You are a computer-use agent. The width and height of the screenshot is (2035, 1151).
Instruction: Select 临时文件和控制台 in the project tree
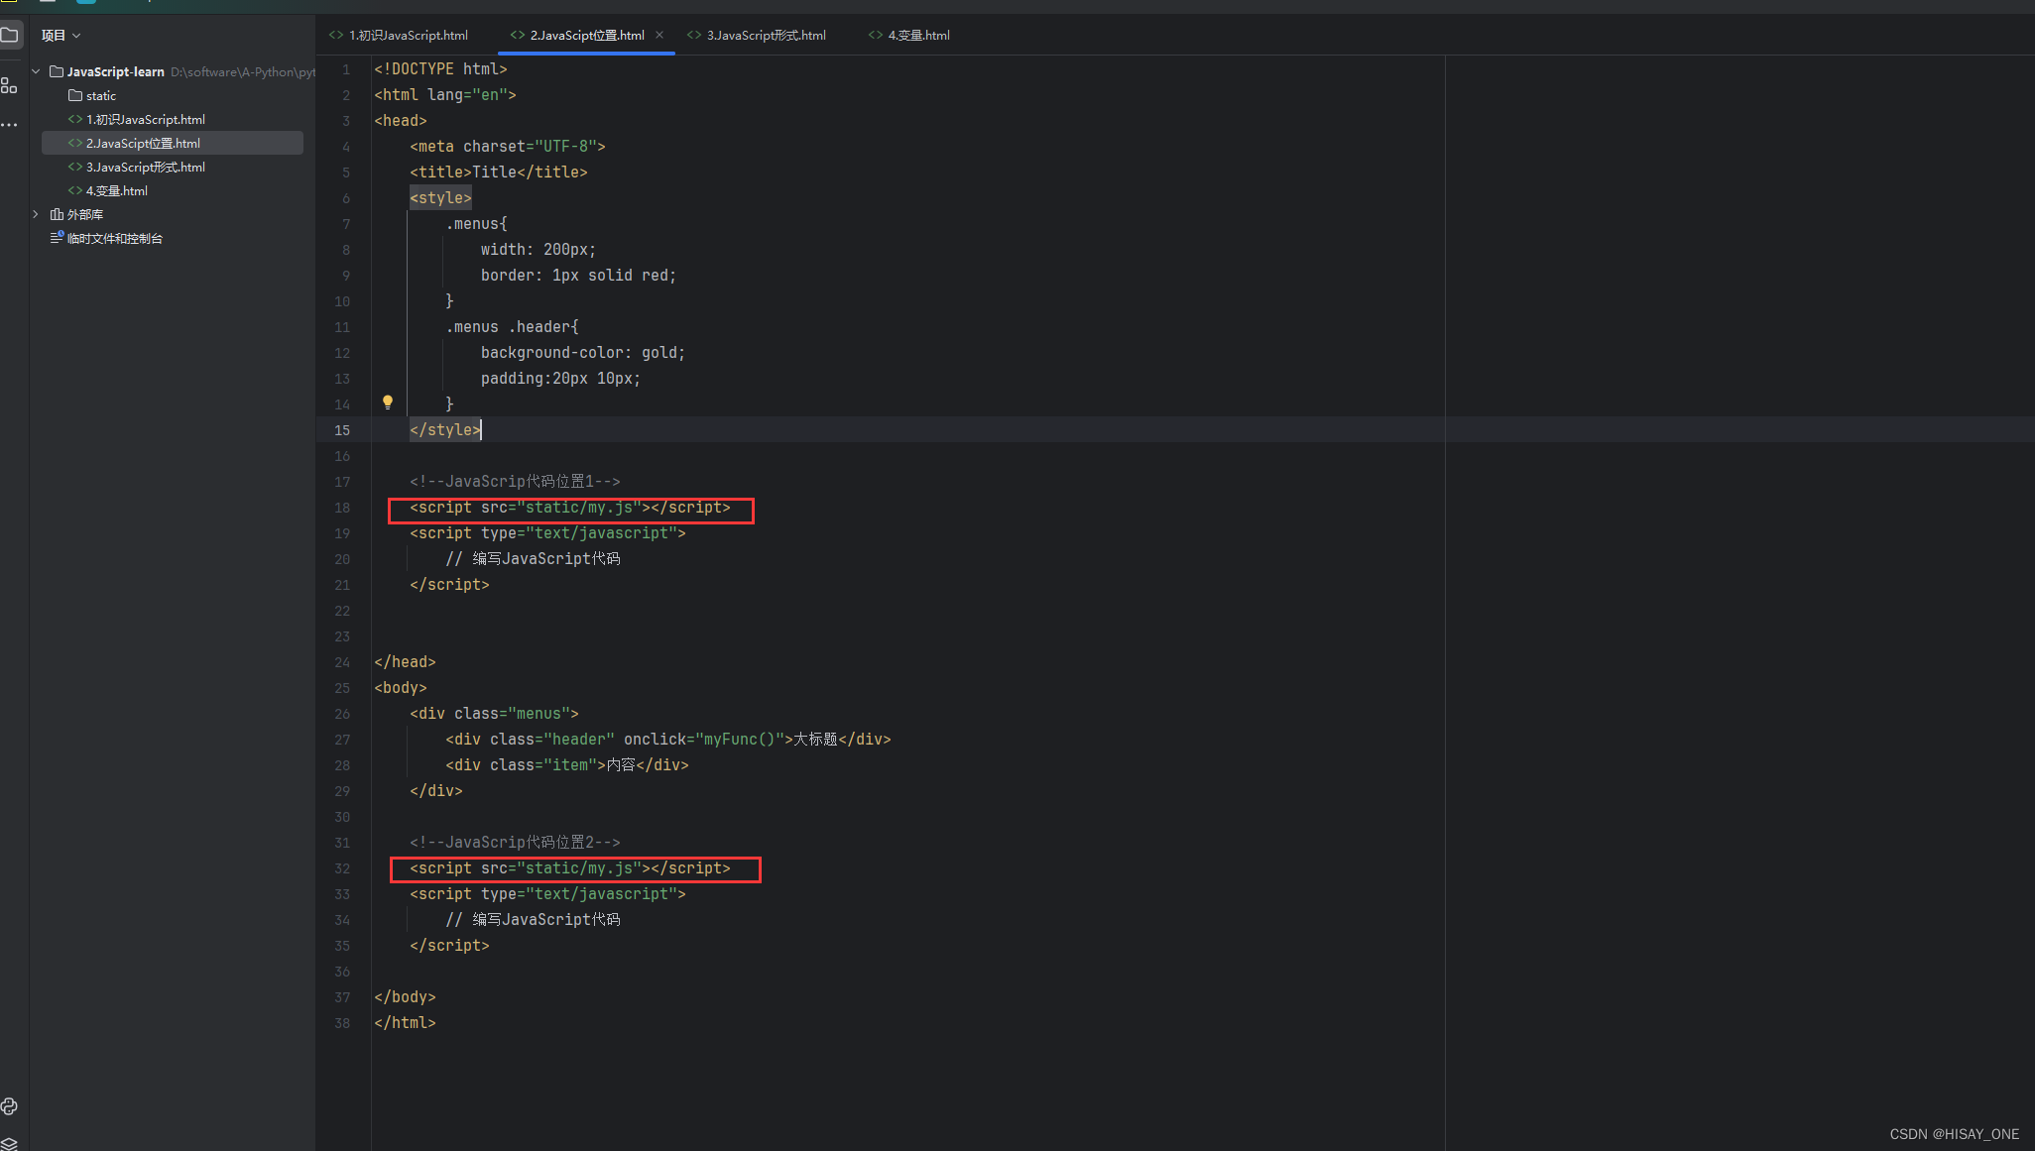pos(107,238)
